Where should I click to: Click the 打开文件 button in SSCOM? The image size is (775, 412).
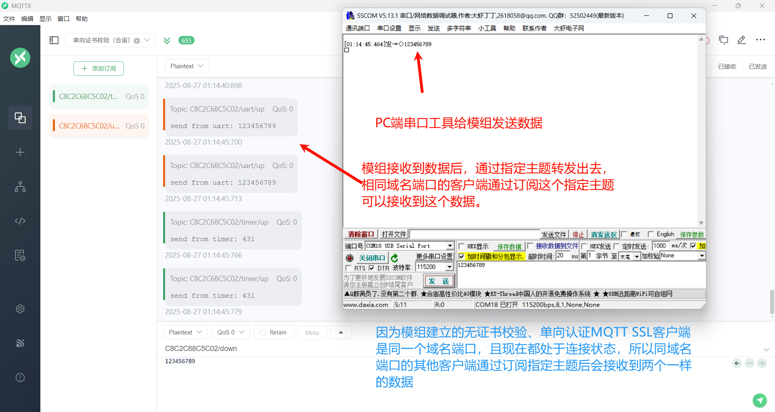pyautogui.click(x=394, y=235)
